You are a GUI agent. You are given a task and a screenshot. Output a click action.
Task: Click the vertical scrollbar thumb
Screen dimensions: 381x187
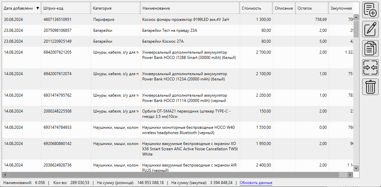(356, 29)
